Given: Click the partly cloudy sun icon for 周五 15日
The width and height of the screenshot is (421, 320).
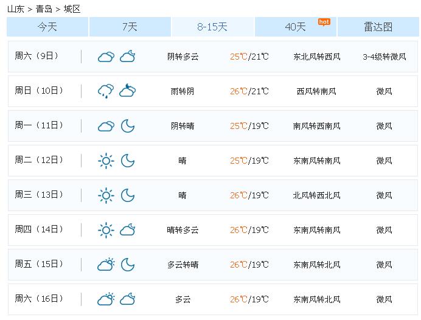Looking at the screenshot, I should (106, 265).
